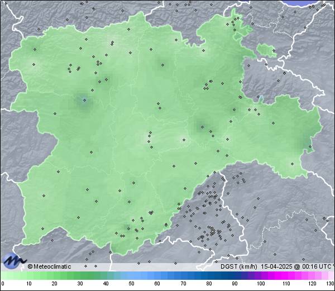Click the scale label 30
Screen dimensions: 335x291
80,284
